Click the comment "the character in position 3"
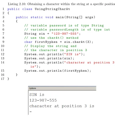The image size is (115, 116). tap(56, 50)
